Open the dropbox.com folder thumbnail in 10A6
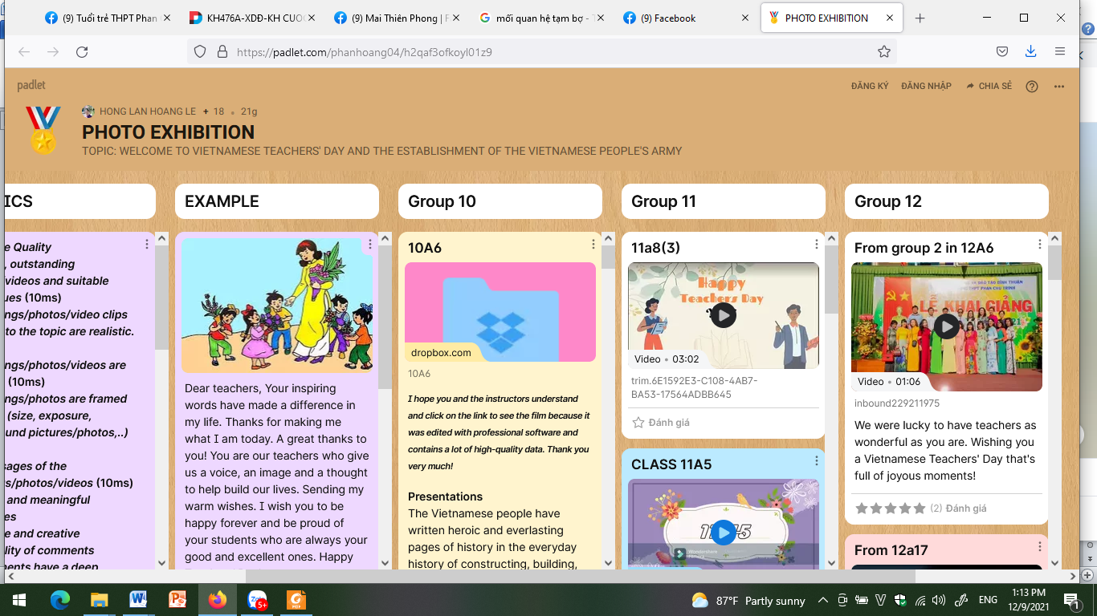 500,311
